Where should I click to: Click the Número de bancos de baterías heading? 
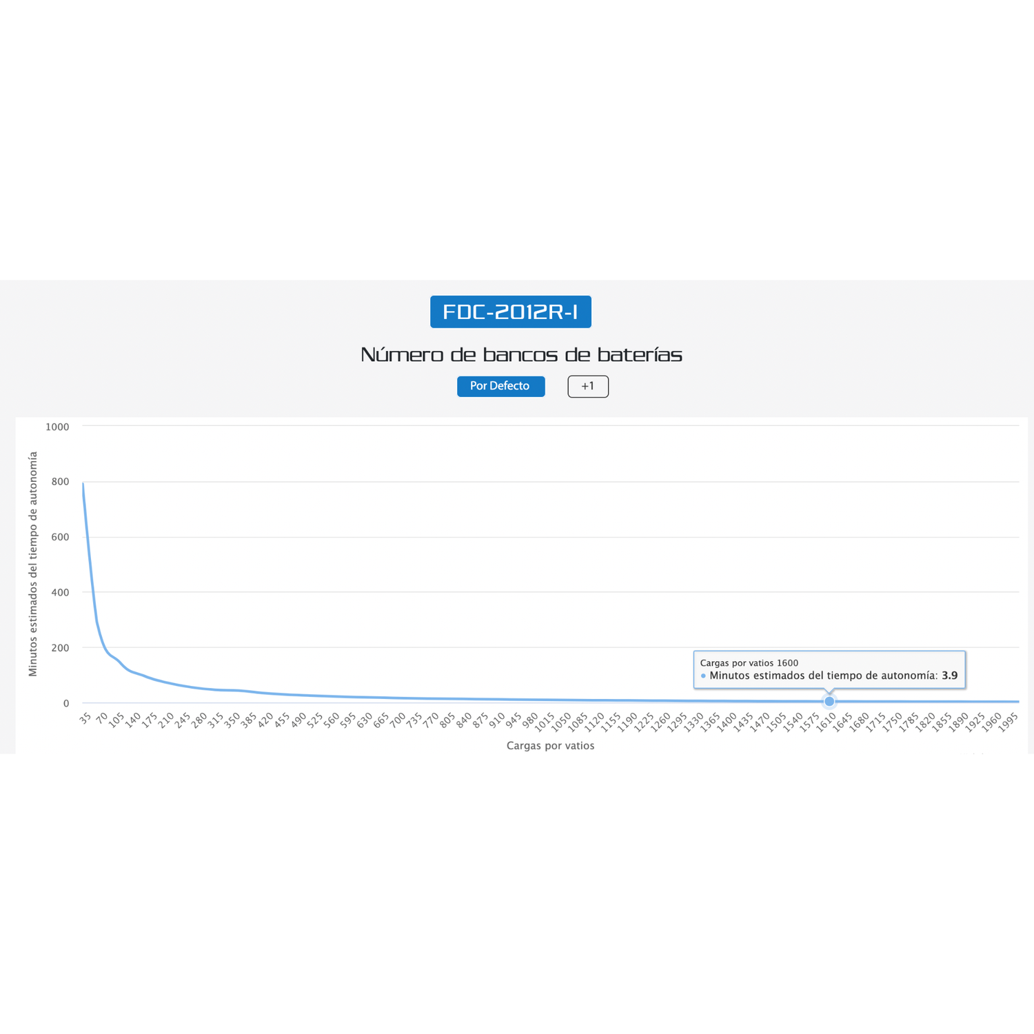(x=522, y=354)
